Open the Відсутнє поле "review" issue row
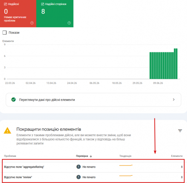Image resolution: width=187 pixels, height=183 pixels. (93, 177)
